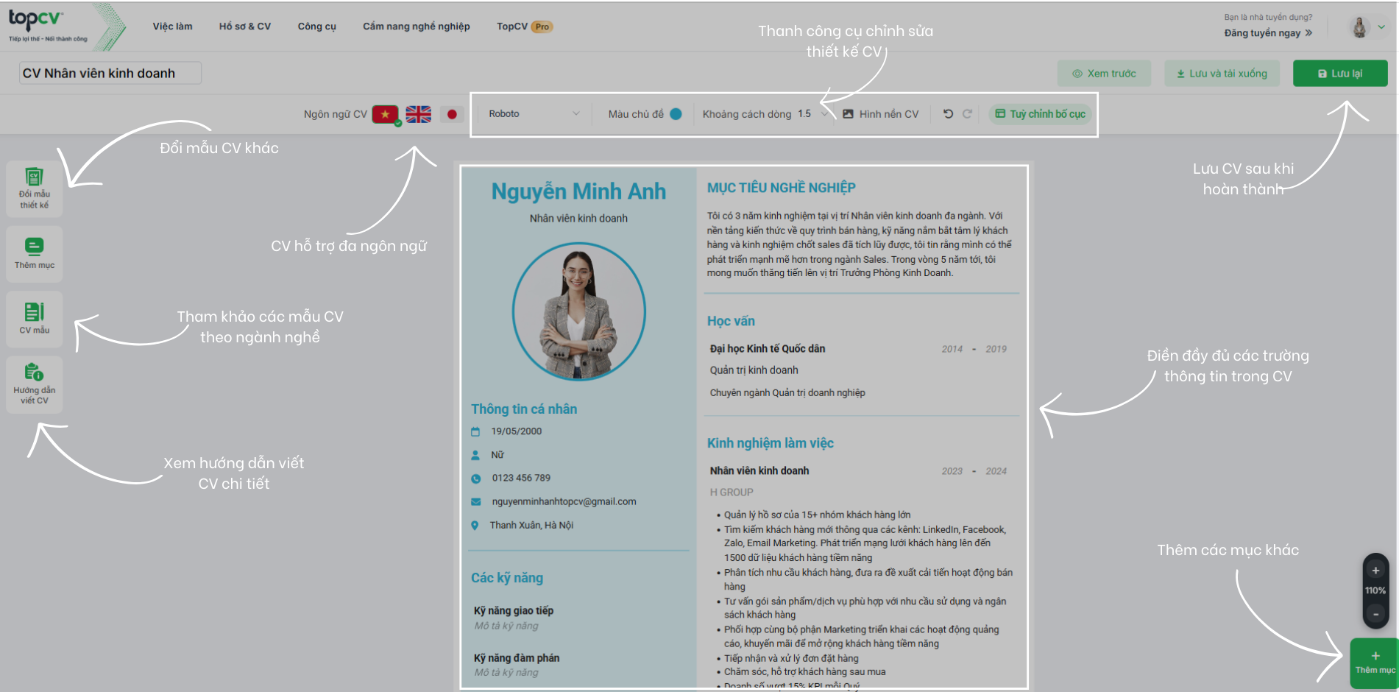This screenshot has width=1399, height=692.
Task: Open Tuỳ chỉnh bố cục layout settings
Action: click(x=1040, y=114)
